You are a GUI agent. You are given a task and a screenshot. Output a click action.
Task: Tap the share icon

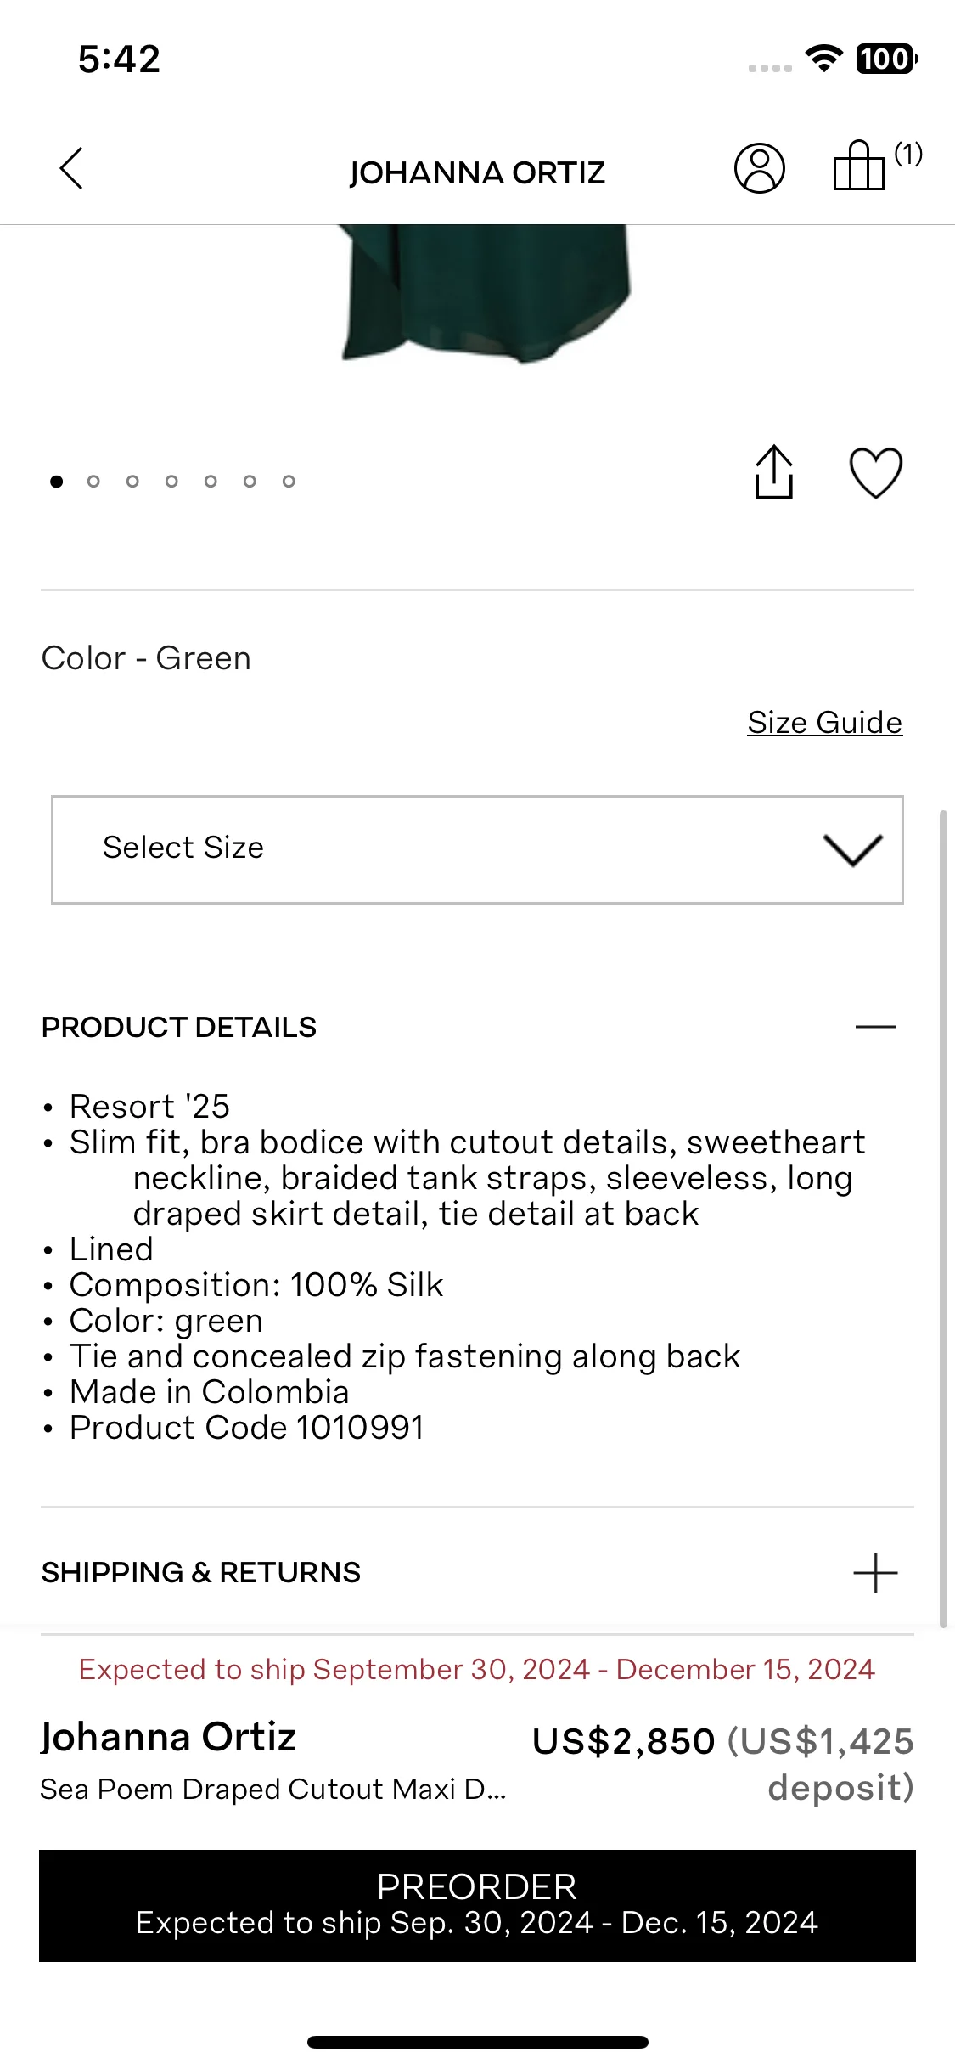coord(774,471)
